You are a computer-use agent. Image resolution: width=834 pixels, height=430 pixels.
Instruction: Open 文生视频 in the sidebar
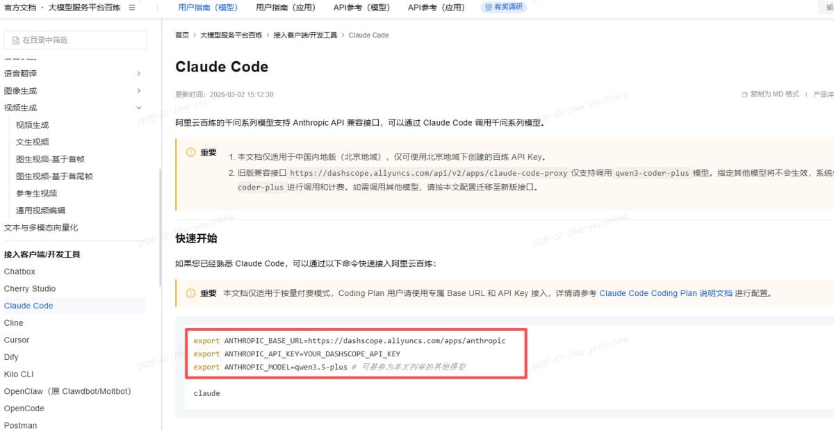click(33, 142)
